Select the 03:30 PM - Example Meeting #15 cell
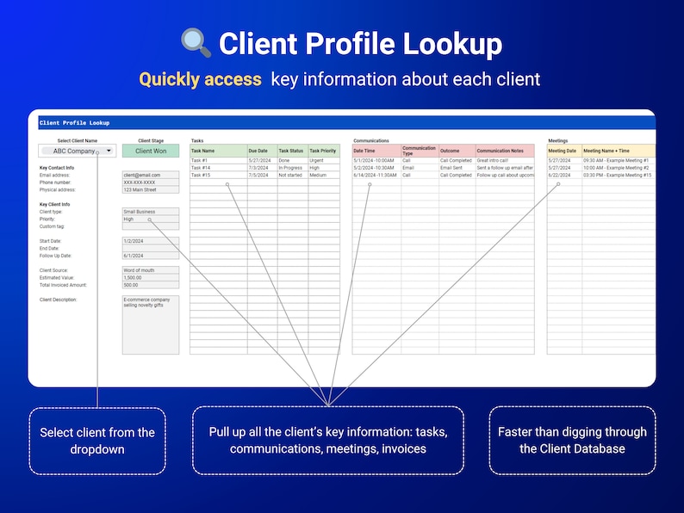Viewport: 684px width, 513px height. pyautogui.click(x=619, y=175)
